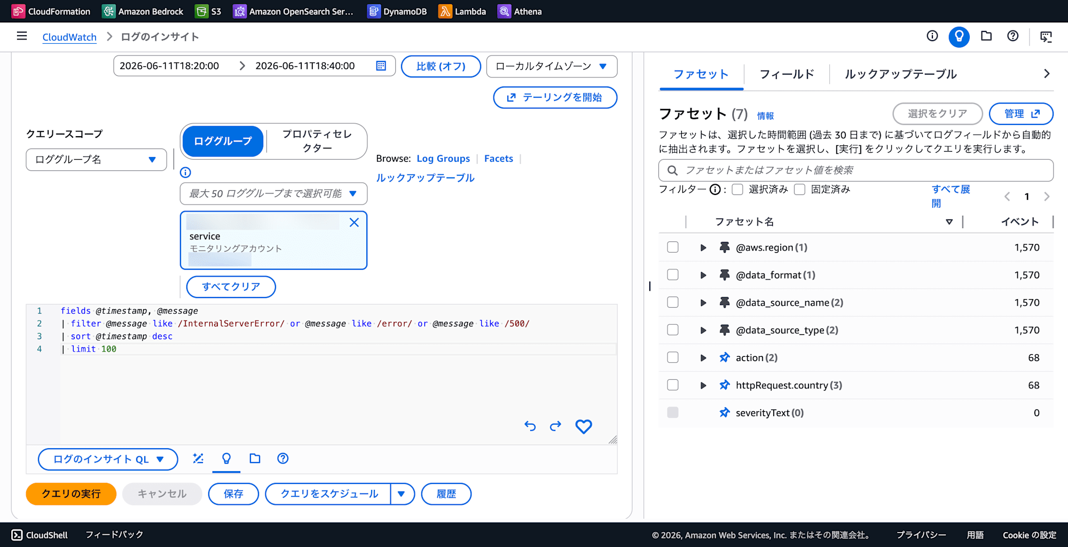Open the calendar date picker icon
The width and height of the screenshot is (1068, 547).
tap(381, 66)
